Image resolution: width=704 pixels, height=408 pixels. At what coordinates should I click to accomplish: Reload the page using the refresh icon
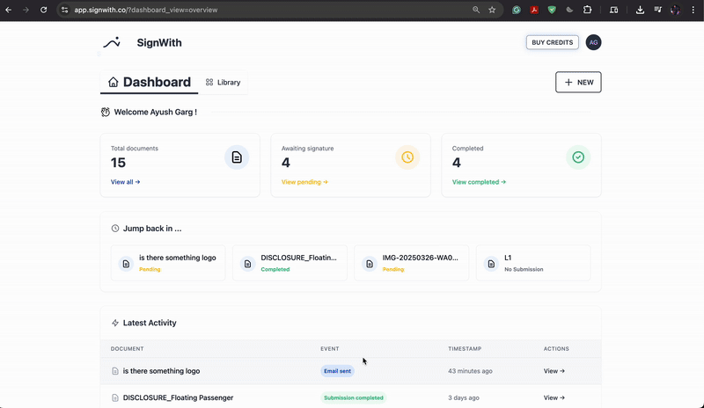43,10
